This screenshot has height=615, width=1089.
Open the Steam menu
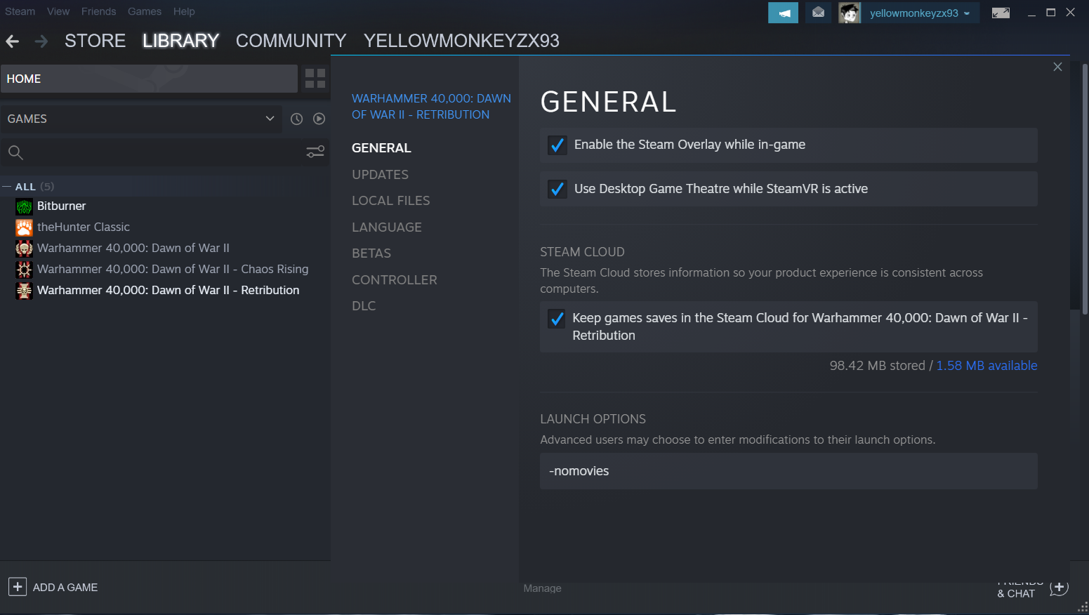point(20,11)
